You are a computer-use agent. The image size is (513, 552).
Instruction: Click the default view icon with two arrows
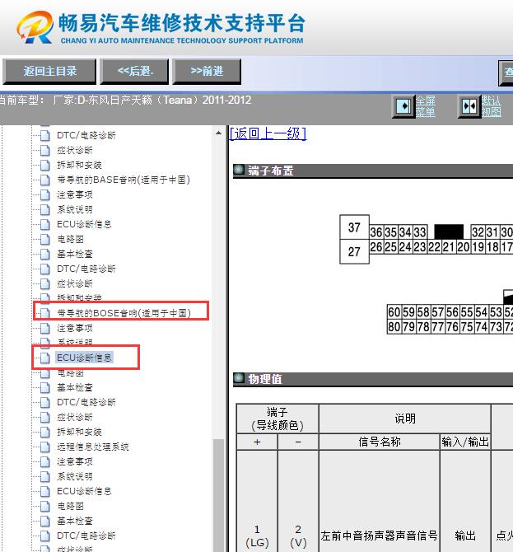point(469,106)
